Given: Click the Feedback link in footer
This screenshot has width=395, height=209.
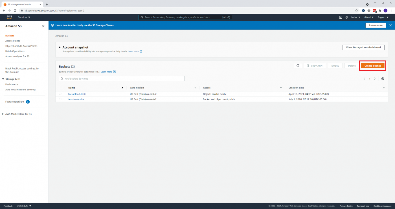Looking at the screenshot, I should click(8, 206).
